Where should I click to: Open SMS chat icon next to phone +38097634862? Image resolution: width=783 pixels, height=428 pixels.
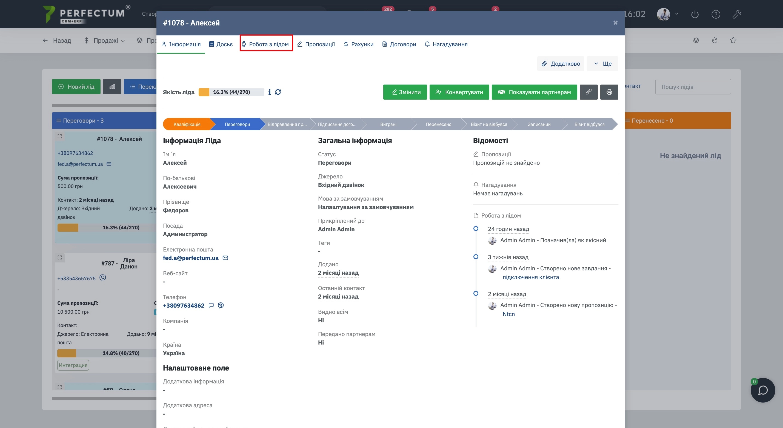pos(211,305)
